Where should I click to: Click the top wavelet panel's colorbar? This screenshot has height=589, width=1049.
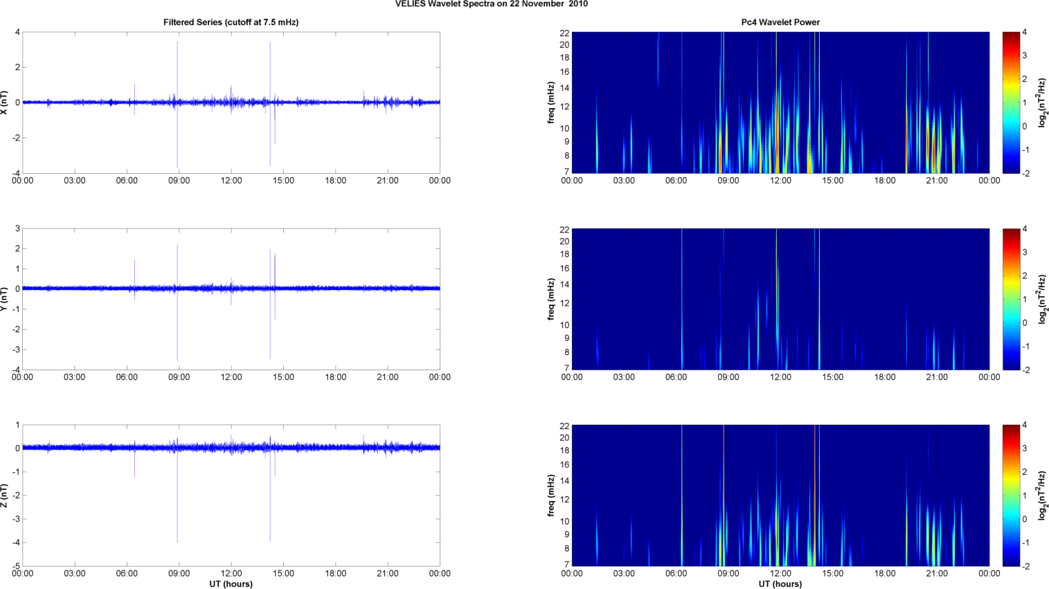click(x=1011, y=102)
